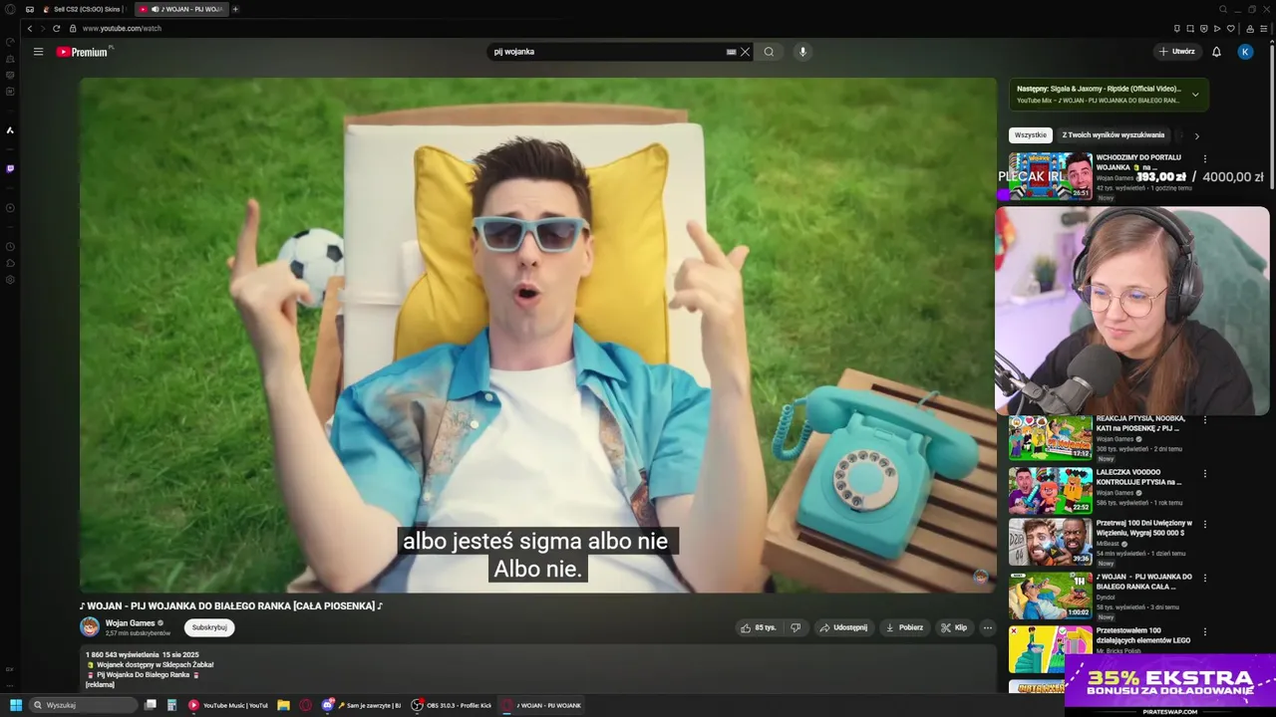The image size is (1276, 717).
Task: Click the Utwórz create button
Action: pos(1177,52)
